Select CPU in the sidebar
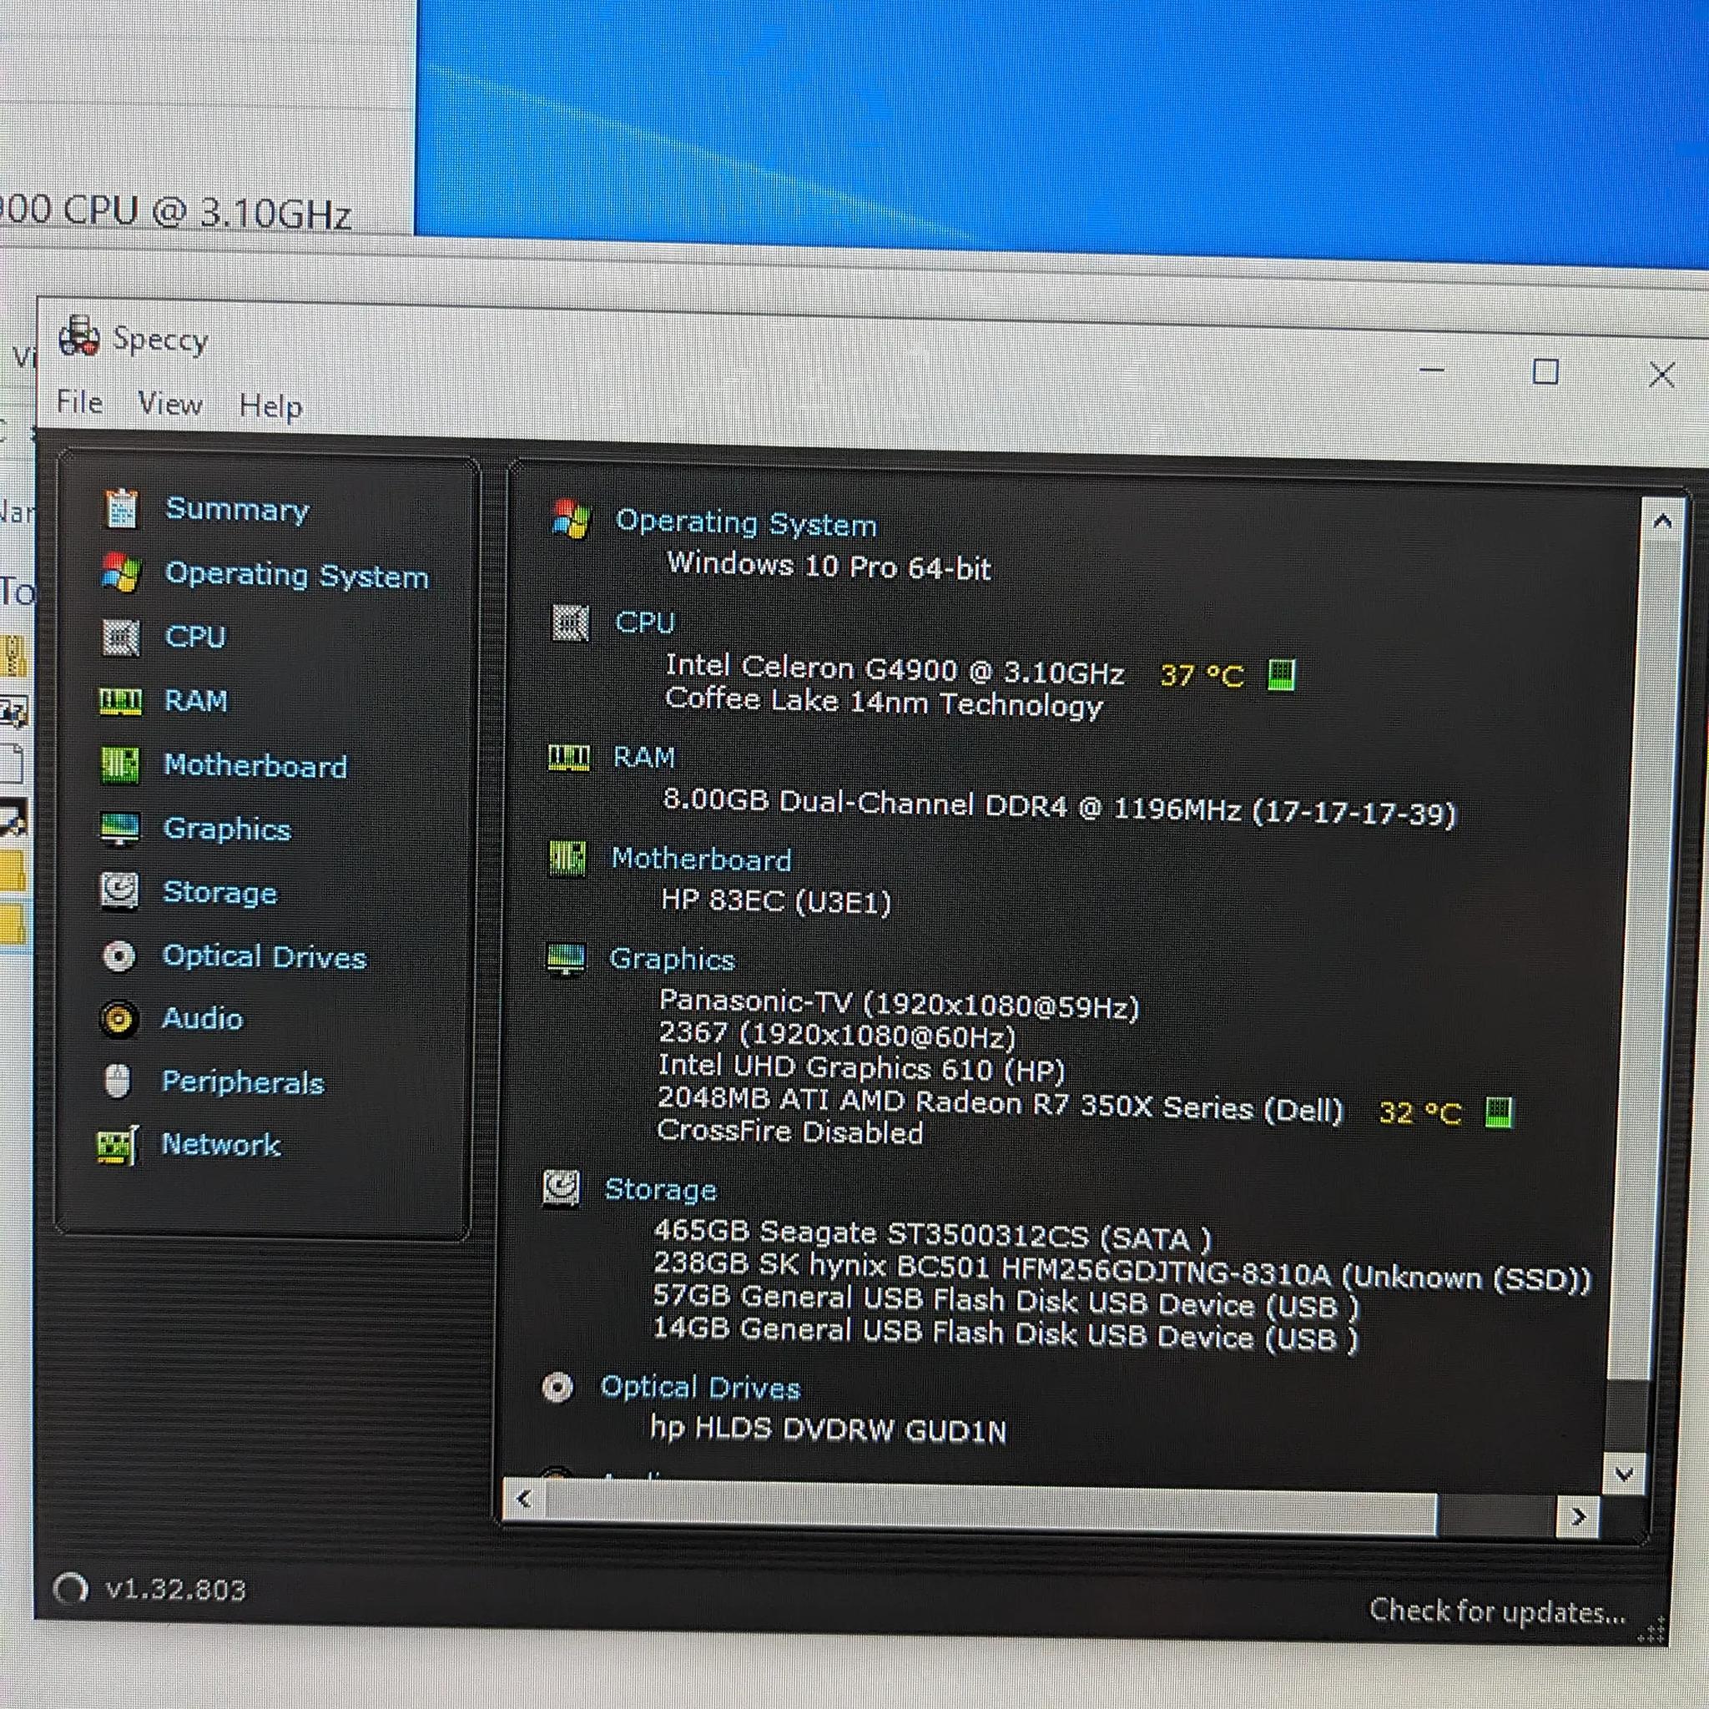Image resolution: width=1709 pixels, height=1709 pixels. click(x=195, y=637)
